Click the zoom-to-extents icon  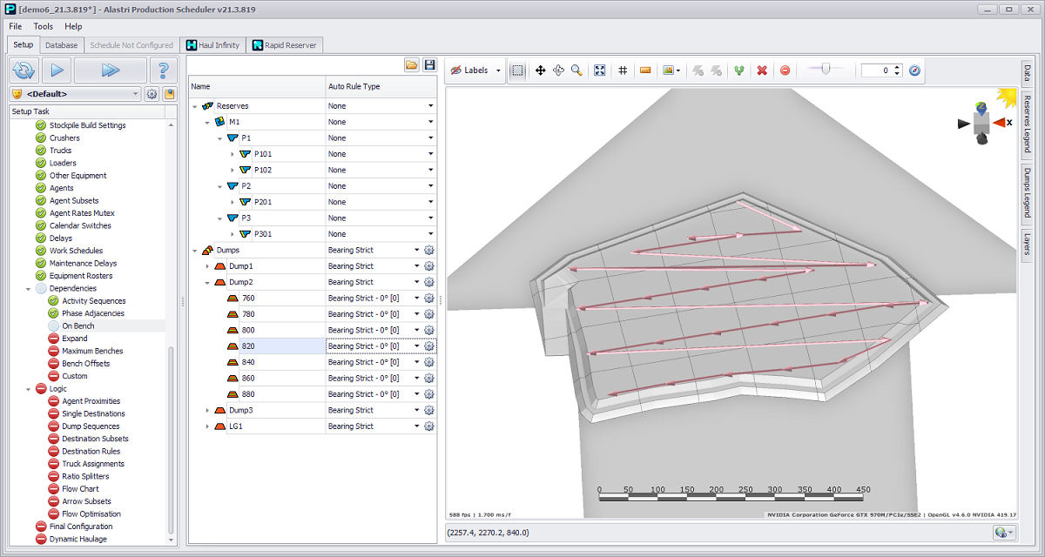pos(599,70)
